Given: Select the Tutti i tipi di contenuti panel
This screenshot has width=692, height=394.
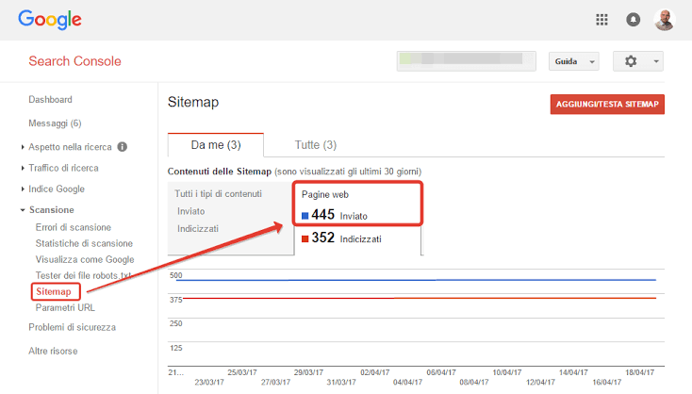Looking at the screenshot, I should pyautogui.click(x=230, y=218).
